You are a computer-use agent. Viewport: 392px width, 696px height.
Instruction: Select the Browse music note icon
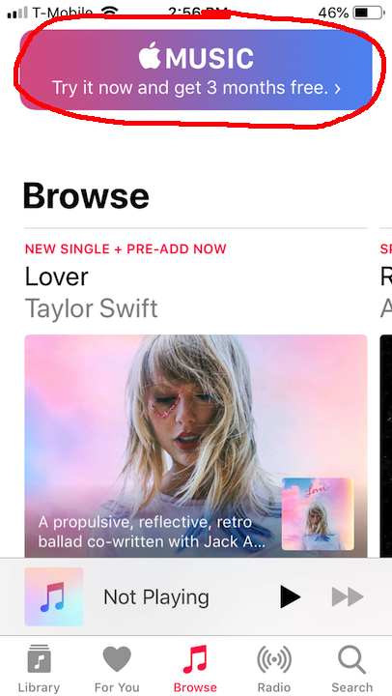pyautogui.click(x=195, y=659)
